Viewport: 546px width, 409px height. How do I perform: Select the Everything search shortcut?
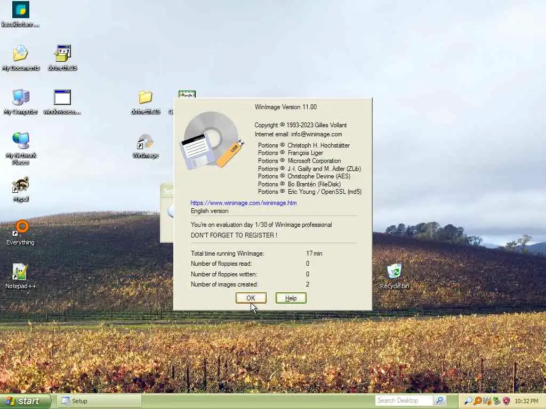click(21, 233)
